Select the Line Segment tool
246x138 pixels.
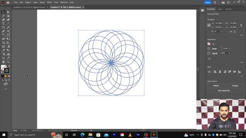[x=8, y=24]
